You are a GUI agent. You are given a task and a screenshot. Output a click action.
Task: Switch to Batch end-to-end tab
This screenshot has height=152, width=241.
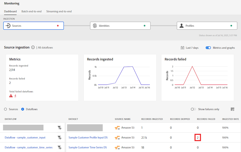click(x=32, y=11)
